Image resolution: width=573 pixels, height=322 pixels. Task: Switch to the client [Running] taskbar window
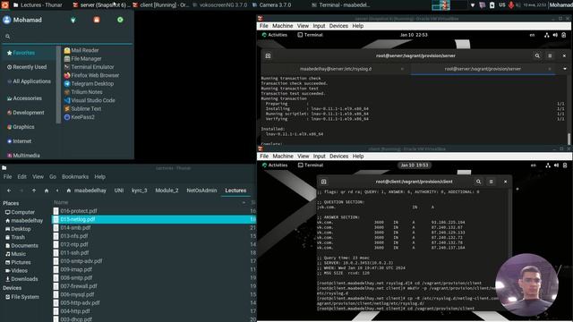[161, 5]
